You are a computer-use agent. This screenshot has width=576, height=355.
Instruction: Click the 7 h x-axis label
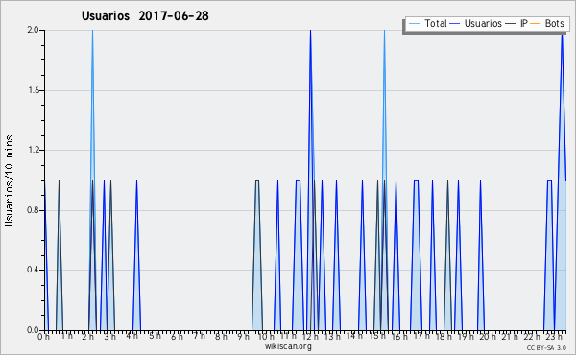[199, 336]
